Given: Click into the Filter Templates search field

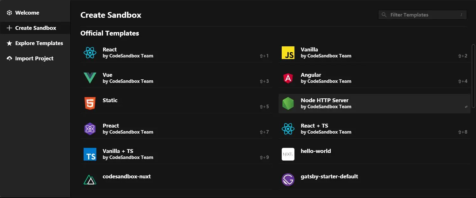Looking at the screenshot, I should point(422,15).
